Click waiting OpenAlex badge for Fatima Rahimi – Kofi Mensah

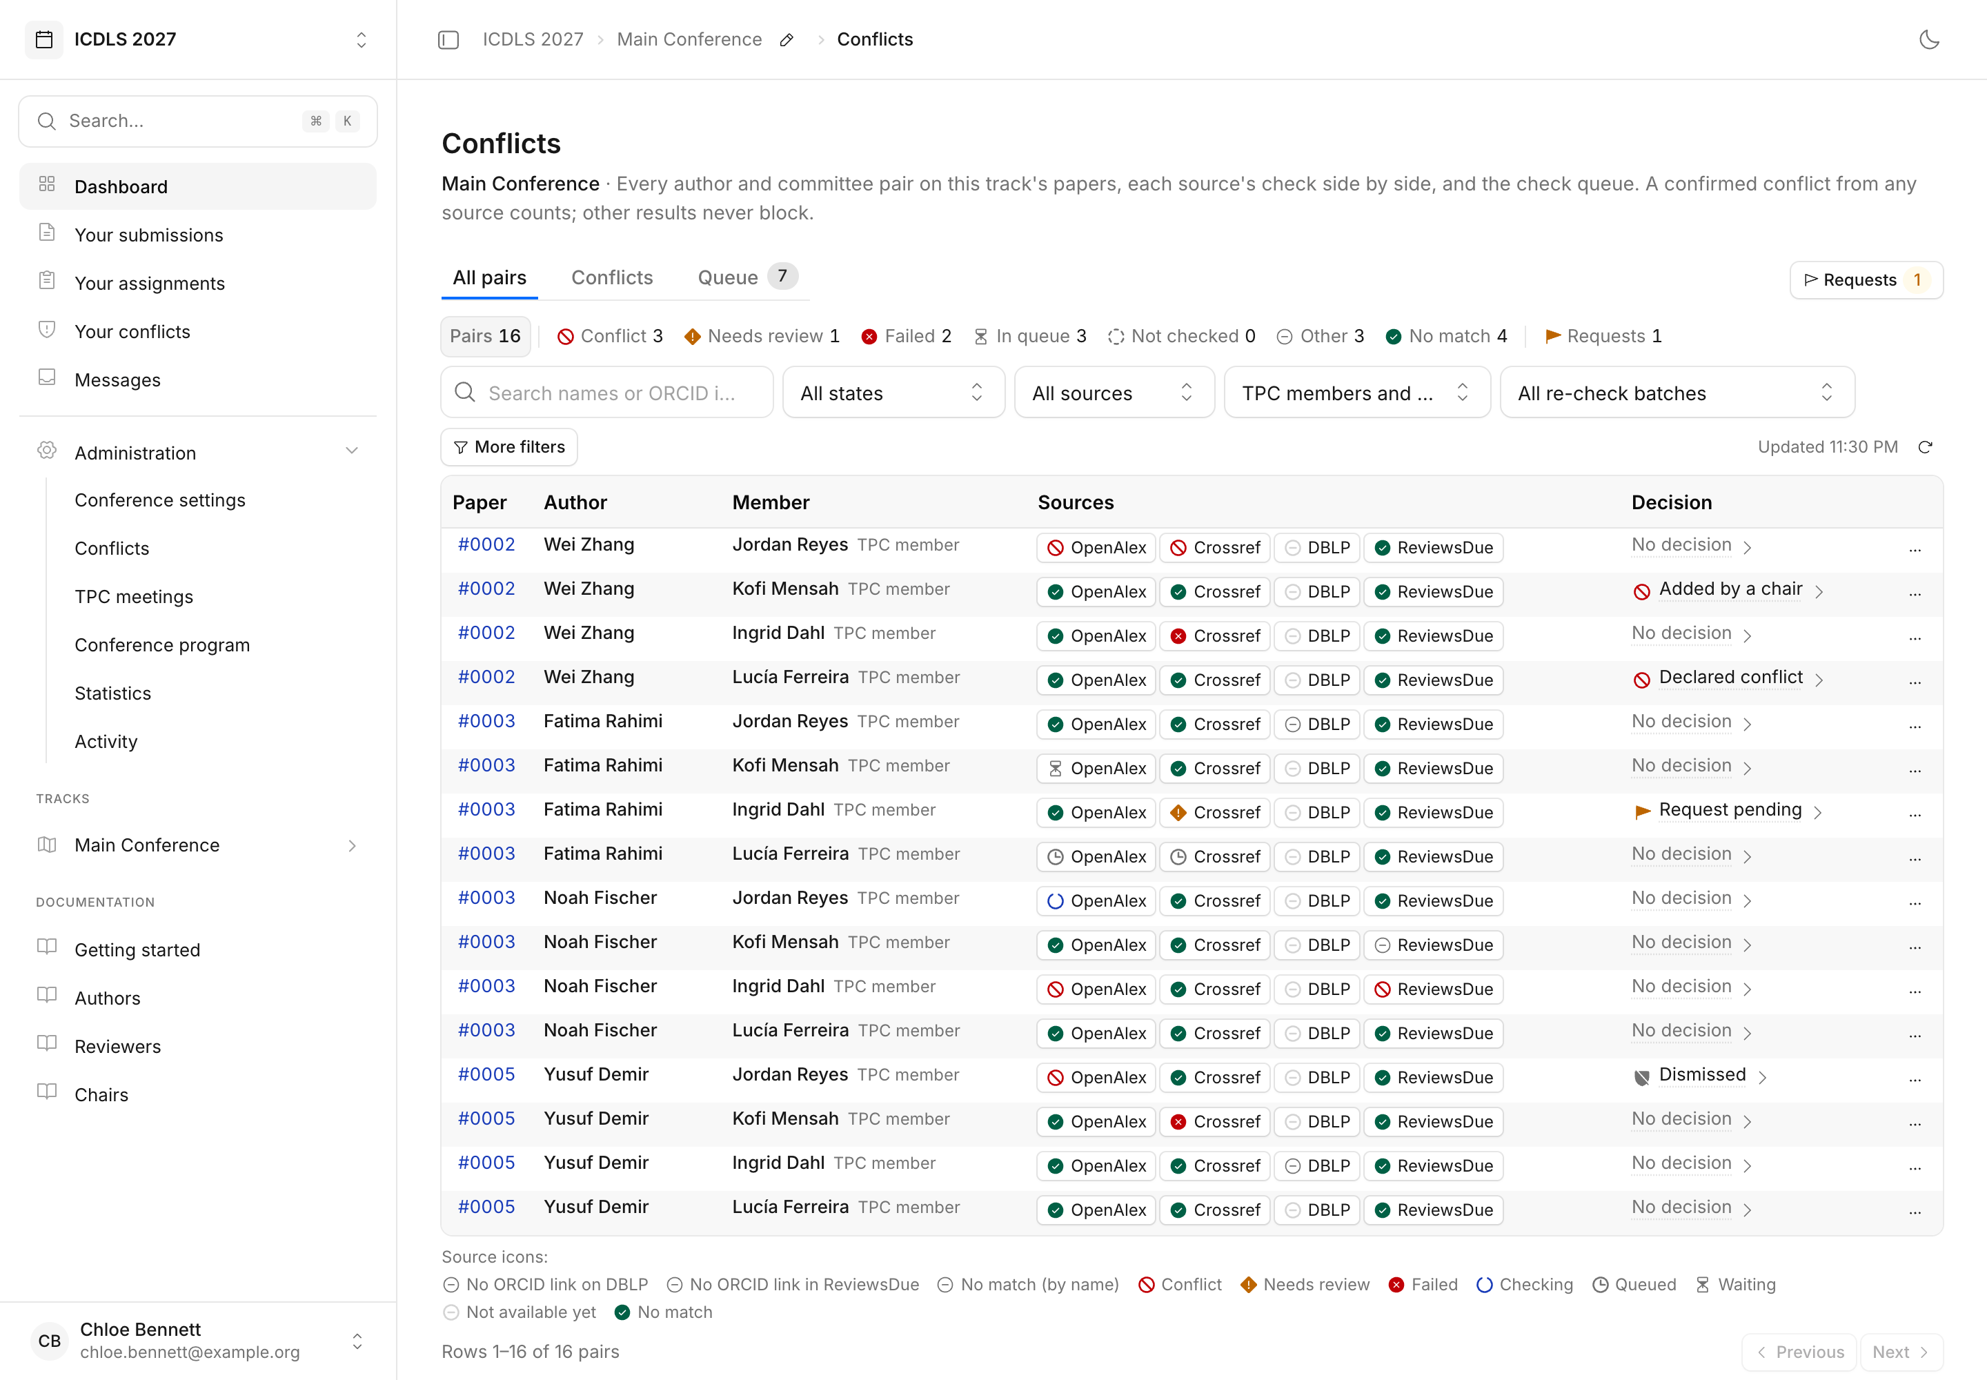1096,769
